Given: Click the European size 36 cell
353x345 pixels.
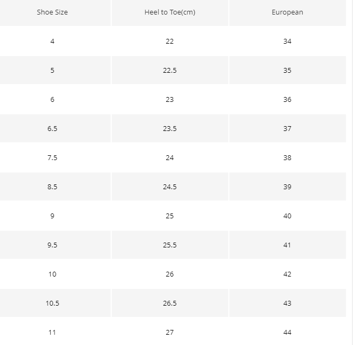Looking at the screenshot, I should click(x=288, y=99).
